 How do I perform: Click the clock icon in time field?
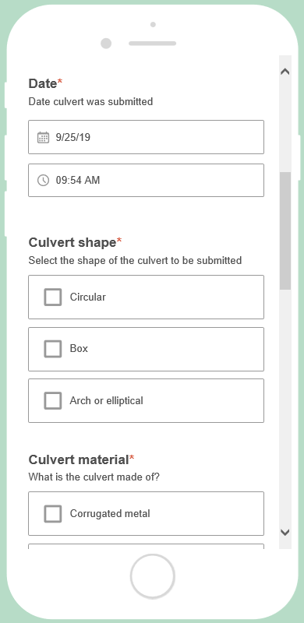click(x=43, y=181)
